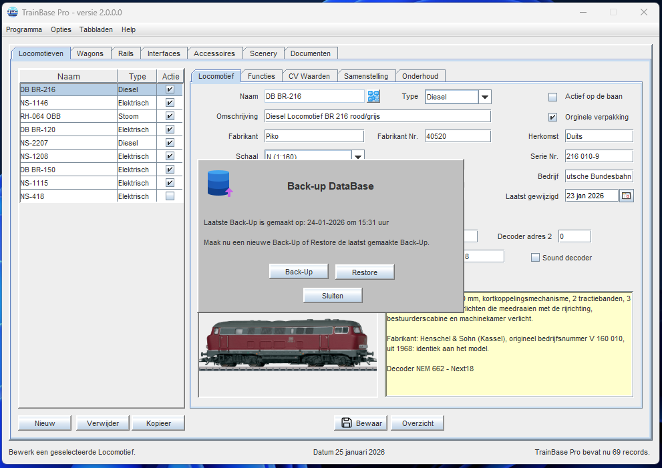
Task: Open the Type dropdown showing Diesel
Action: coord(485,96)
